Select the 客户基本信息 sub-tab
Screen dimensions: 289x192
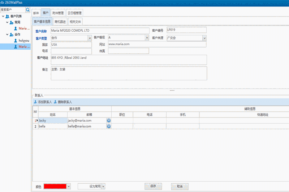click(42, 22)
